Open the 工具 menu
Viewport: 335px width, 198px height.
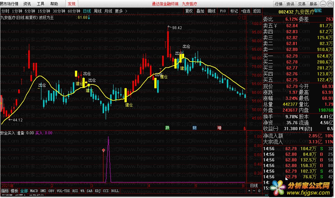click(40, 4)
